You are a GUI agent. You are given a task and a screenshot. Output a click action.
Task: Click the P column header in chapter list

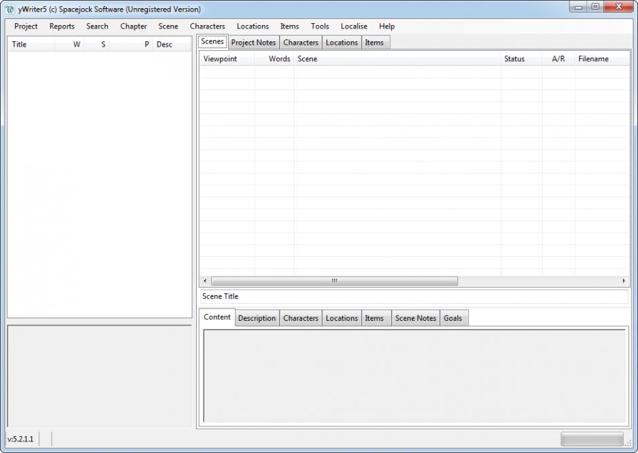(130, 44)
